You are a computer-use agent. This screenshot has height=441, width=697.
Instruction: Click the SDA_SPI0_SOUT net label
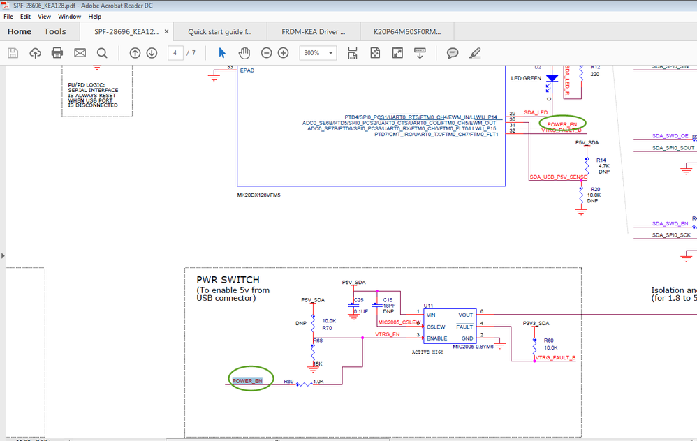[x=673, y=148]
